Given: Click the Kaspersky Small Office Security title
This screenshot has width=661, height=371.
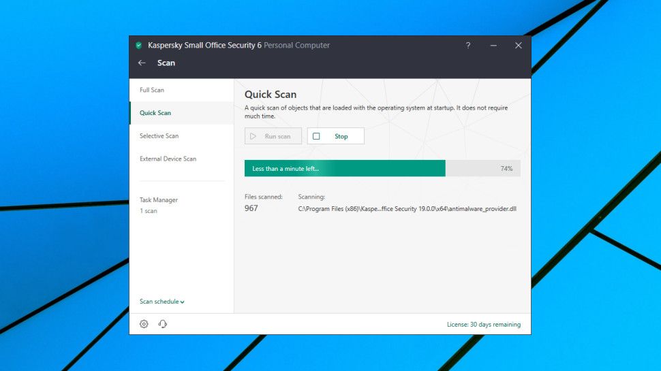Looking at the screenshot, I should [204, 45].
